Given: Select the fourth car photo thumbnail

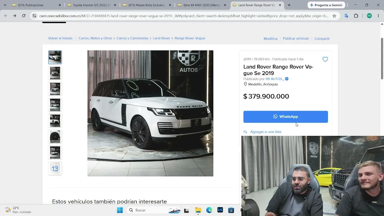Looking at the screenshot, I should pos(55,105).
